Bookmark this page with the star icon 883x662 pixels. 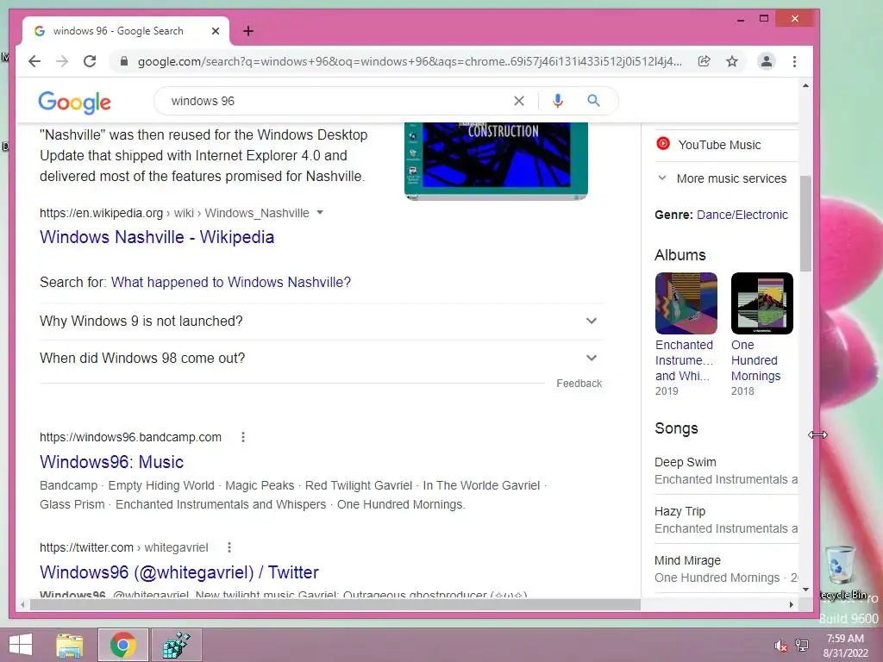(x=731, y=61)
